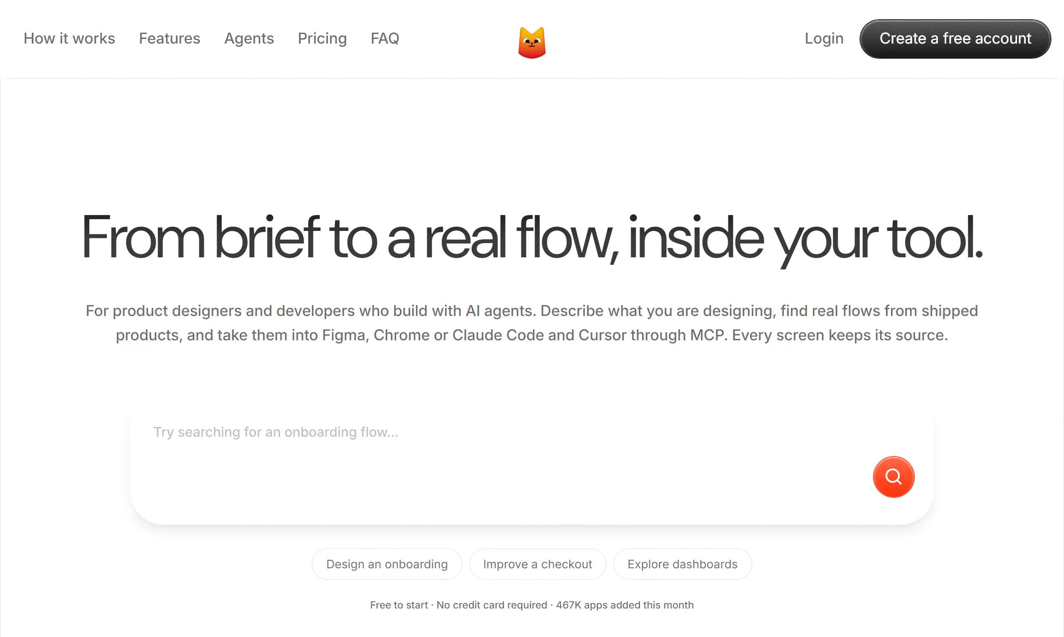
Task: Jump to the FAQ nav link
Action: [x=385, y=38]
